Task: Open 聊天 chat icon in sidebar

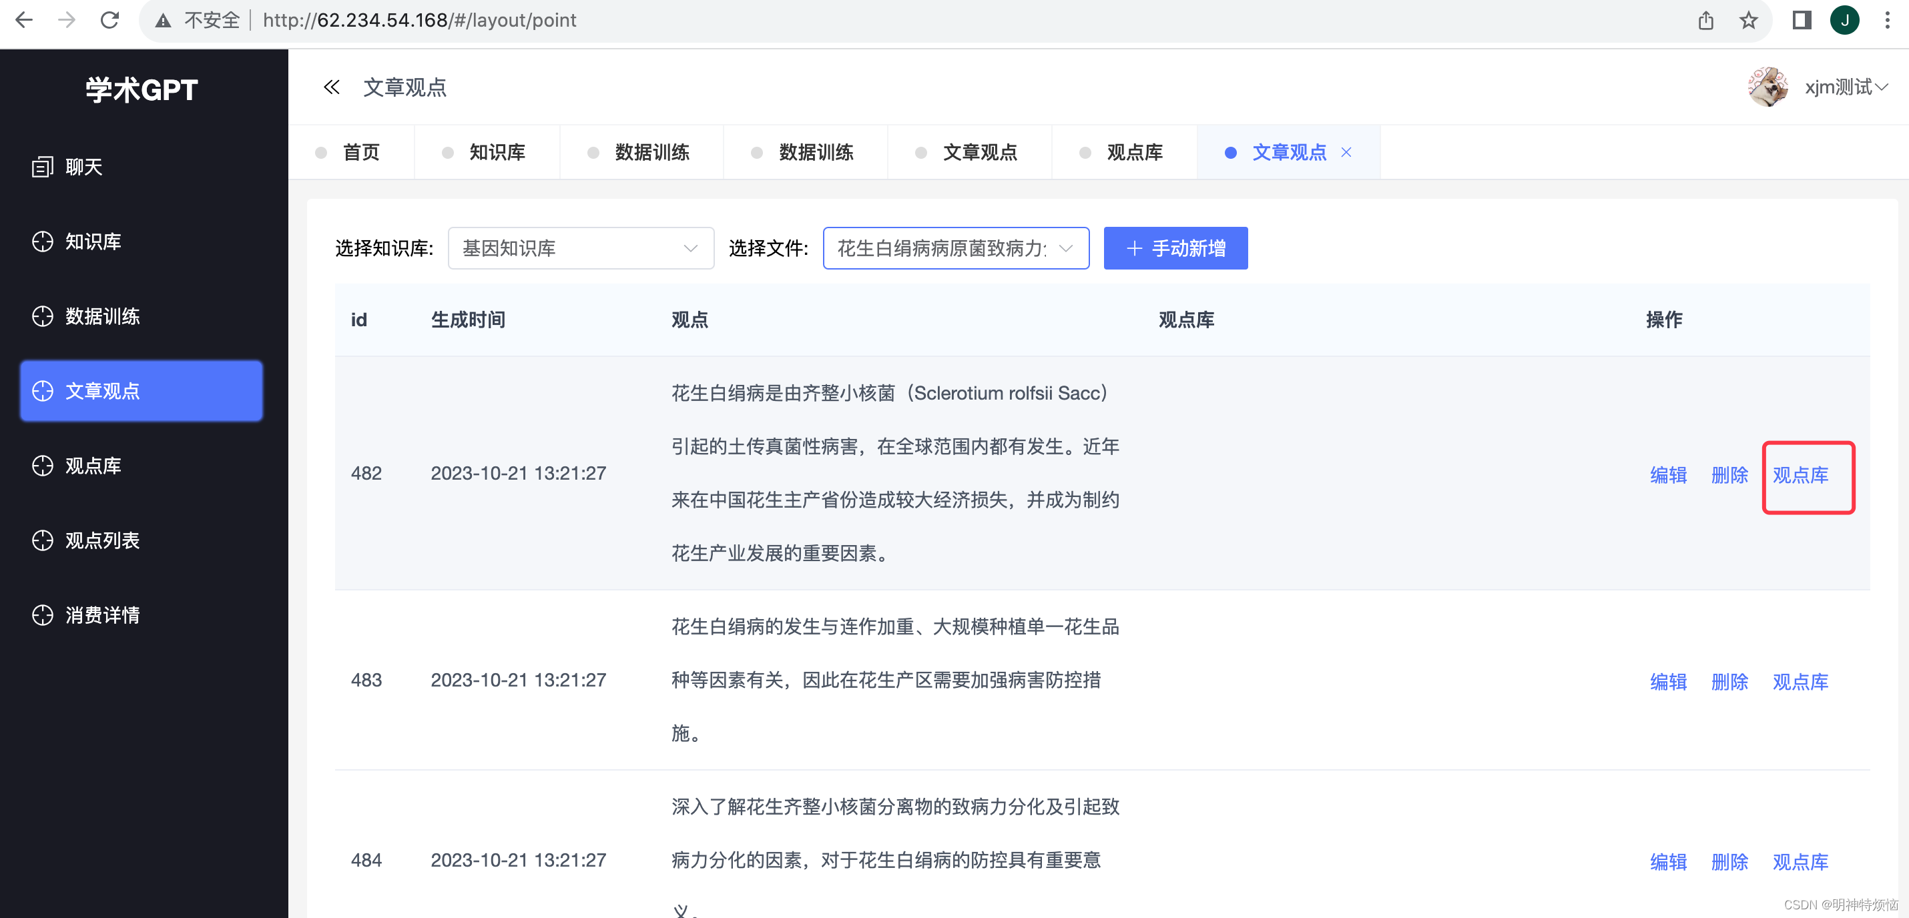Action: tap(42, 167)
